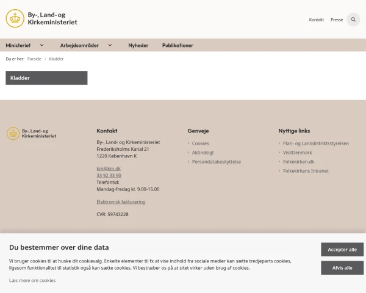Go to the Presse page
This screenshot has width=366, height=293.
[337, 20]
